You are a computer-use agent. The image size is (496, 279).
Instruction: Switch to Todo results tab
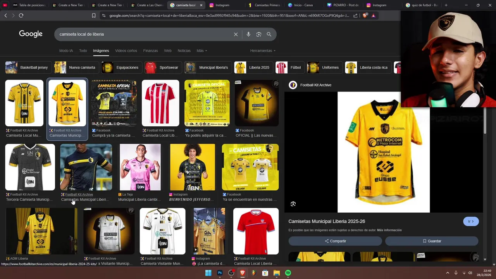(x=83, y=51)
